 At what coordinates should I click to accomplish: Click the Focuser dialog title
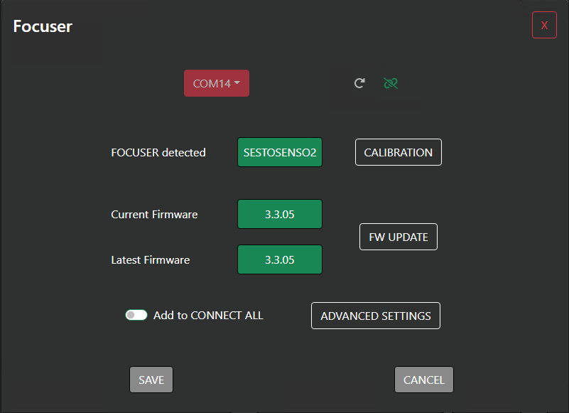(43, 26)
